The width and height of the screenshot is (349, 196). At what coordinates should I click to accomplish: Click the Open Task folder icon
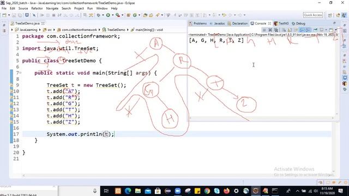click(151, 15)
